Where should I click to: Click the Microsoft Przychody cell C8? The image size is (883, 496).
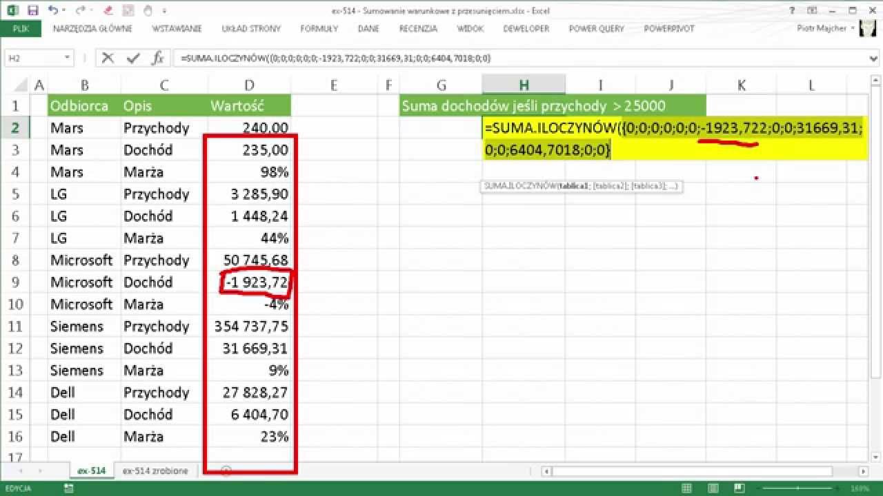coord(163,260)
